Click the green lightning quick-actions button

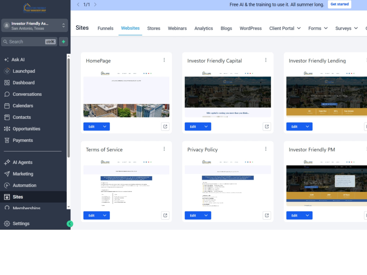(x=63, y=42)
